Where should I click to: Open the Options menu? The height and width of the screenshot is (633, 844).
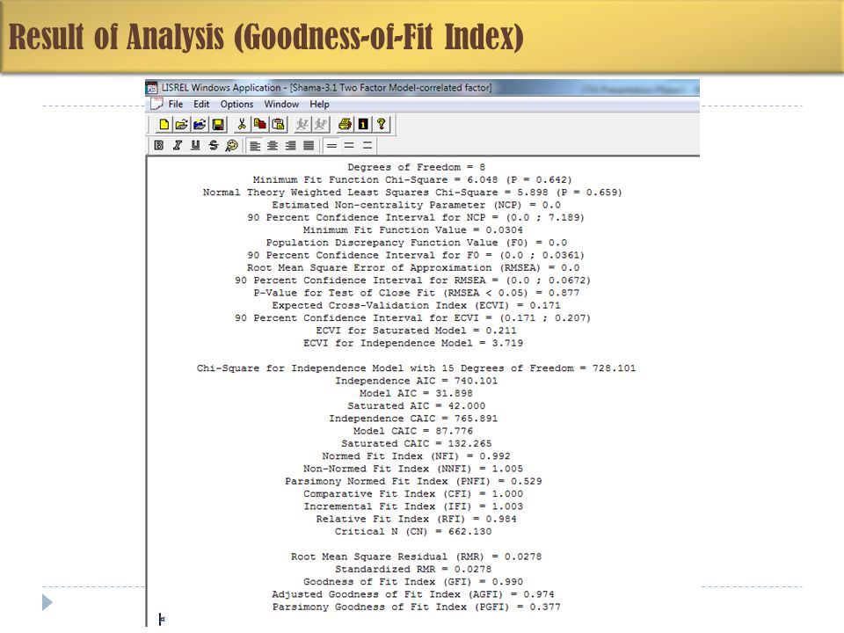tap(236, 104)
